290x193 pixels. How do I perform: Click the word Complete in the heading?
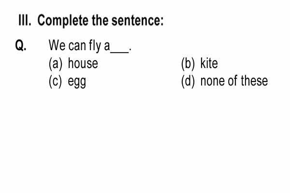pos(63,21)
